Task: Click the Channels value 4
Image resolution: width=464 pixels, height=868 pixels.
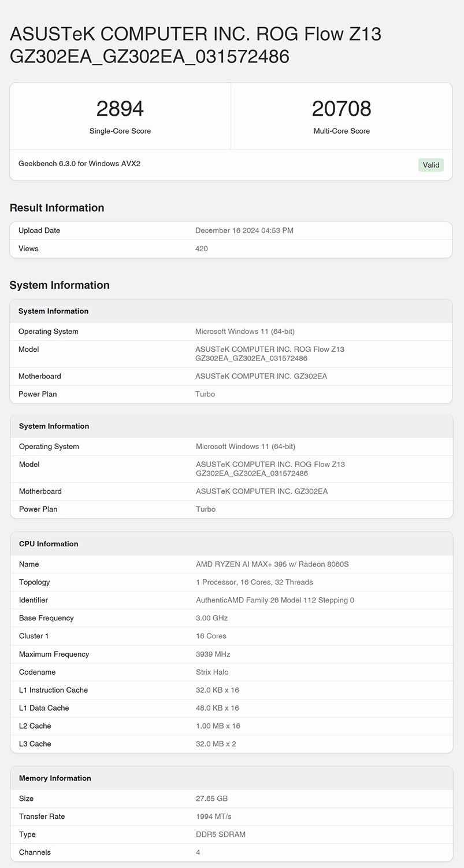Action: tap(198, 852)
